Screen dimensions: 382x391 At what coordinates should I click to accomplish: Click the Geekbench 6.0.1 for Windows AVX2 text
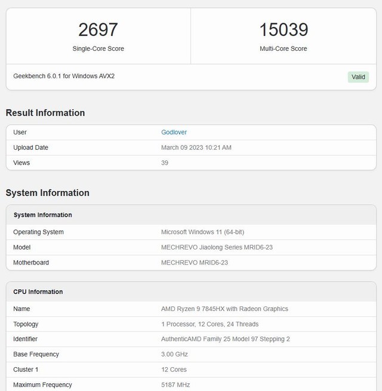64,76
